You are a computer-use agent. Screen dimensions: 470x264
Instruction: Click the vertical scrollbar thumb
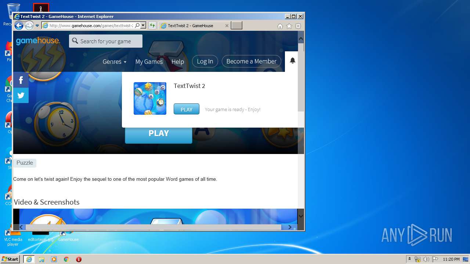click(x=301, y=77)
